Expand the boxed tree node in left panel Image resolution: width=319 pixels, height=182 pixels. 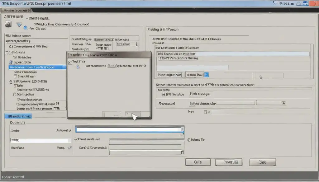click(x=7, y=53)
